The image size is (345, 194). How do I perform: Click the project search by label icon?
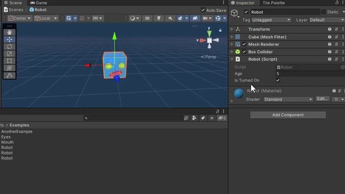pos(203,118)
